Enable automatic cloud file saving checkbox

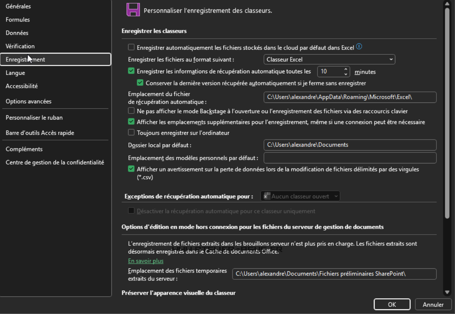pos(131,47)
